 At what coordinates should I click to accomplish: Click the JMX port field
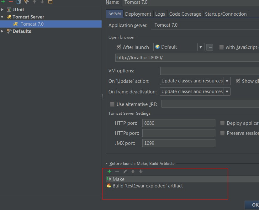(x=179, y=143)
